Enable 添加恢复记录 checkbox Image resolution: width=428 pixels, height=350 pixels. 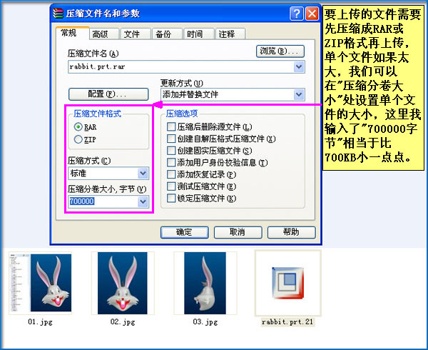tap(171, 174)
